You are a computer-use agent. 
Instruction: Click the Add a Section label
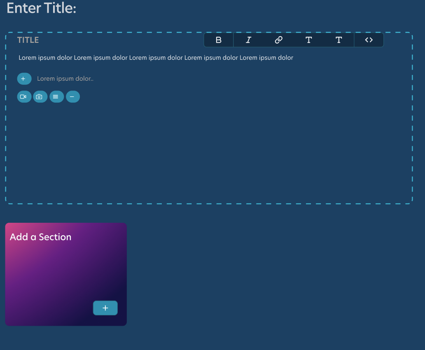pyautogui.click(x=40, y=236)
